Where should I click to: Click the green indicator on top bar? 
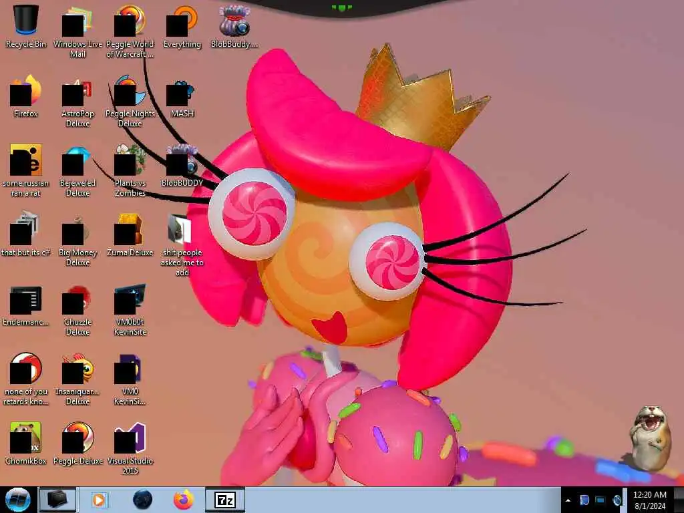click(x=341, y=7)
